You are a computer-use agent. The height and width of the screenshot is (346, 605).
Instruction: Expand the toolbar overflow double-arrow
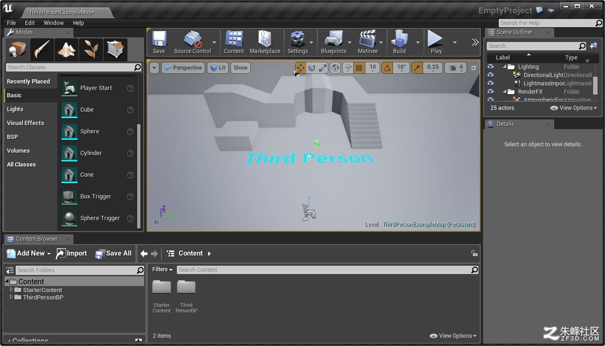point(475,42)
